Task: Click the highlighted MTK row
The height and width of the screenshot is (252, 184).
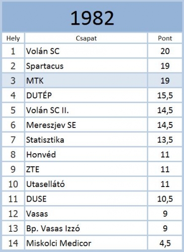Action: (92, 81)
